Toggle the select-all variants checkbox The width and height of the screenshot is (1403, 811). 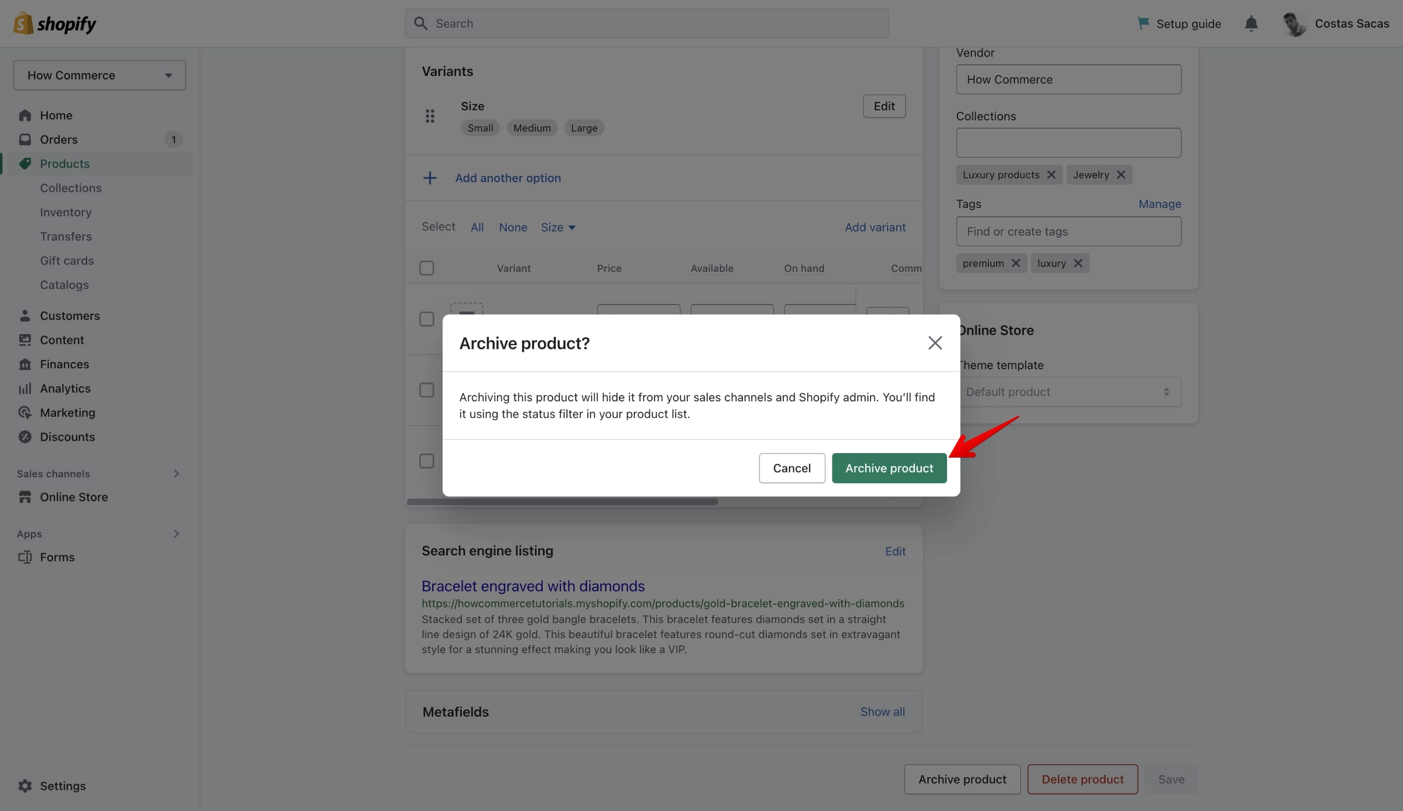(426, 268)
